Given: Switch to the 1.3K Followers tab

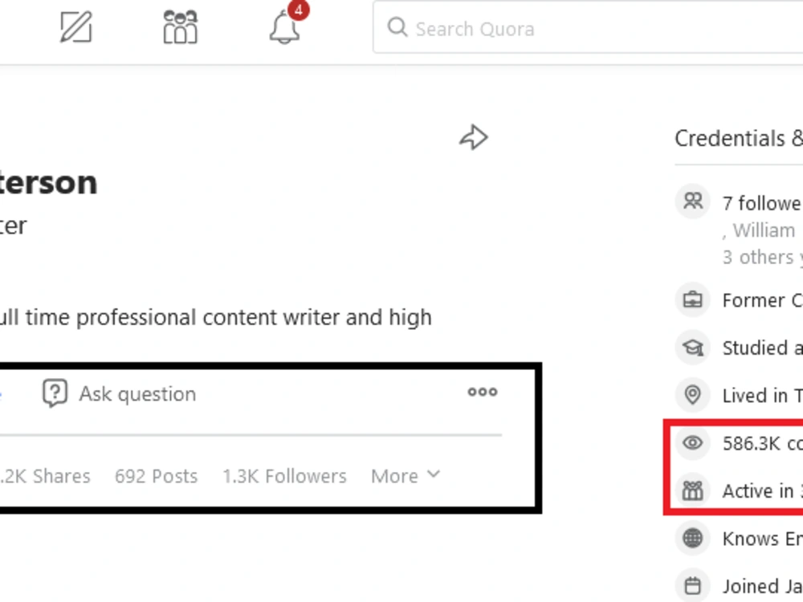Looking at the screenshot, I should pos(285,476).
